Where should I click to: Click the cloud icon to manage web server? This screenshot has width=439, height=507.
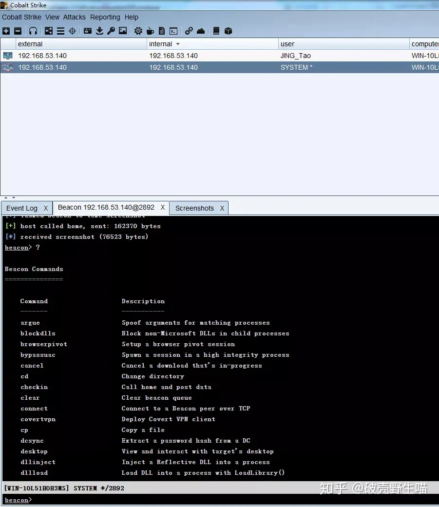point(201,31)
